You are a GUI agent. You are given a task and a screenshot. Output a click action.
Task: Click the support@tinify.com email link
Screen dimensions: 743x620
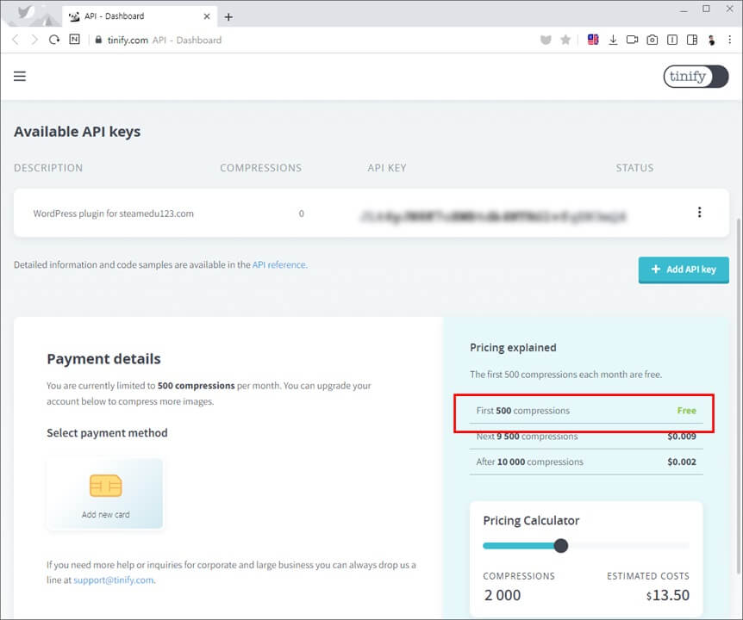click(113, 580)
